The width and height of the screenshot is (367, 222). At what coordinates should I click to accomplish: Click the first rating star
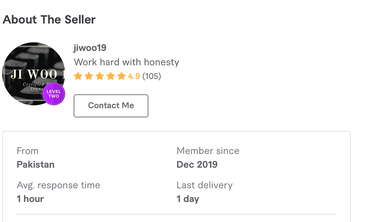coord(78,76)
